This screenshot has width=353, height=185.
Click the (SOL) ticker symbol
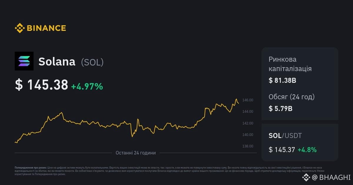click(x=92, y=62)
